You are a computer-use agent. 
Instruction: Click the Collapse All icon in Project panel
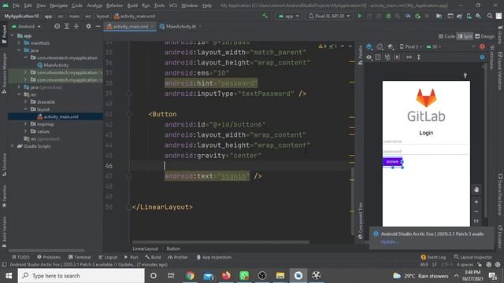coord(76,26)
